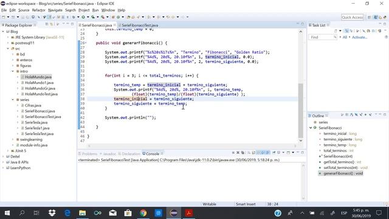This screenshot has width=389, height=219.
Task: Click Remove All Terminated Launches console icon
Action: 243,153
